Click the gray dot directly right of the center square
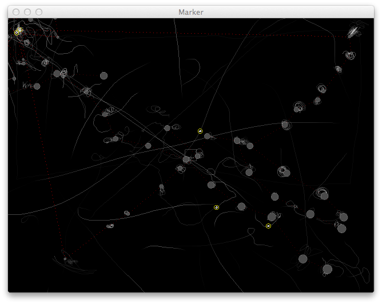Viewport: 382px width, 304px height. point(198,155)
